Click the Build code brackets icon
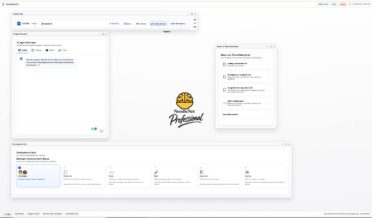372x218 pixels. (111, 172)
